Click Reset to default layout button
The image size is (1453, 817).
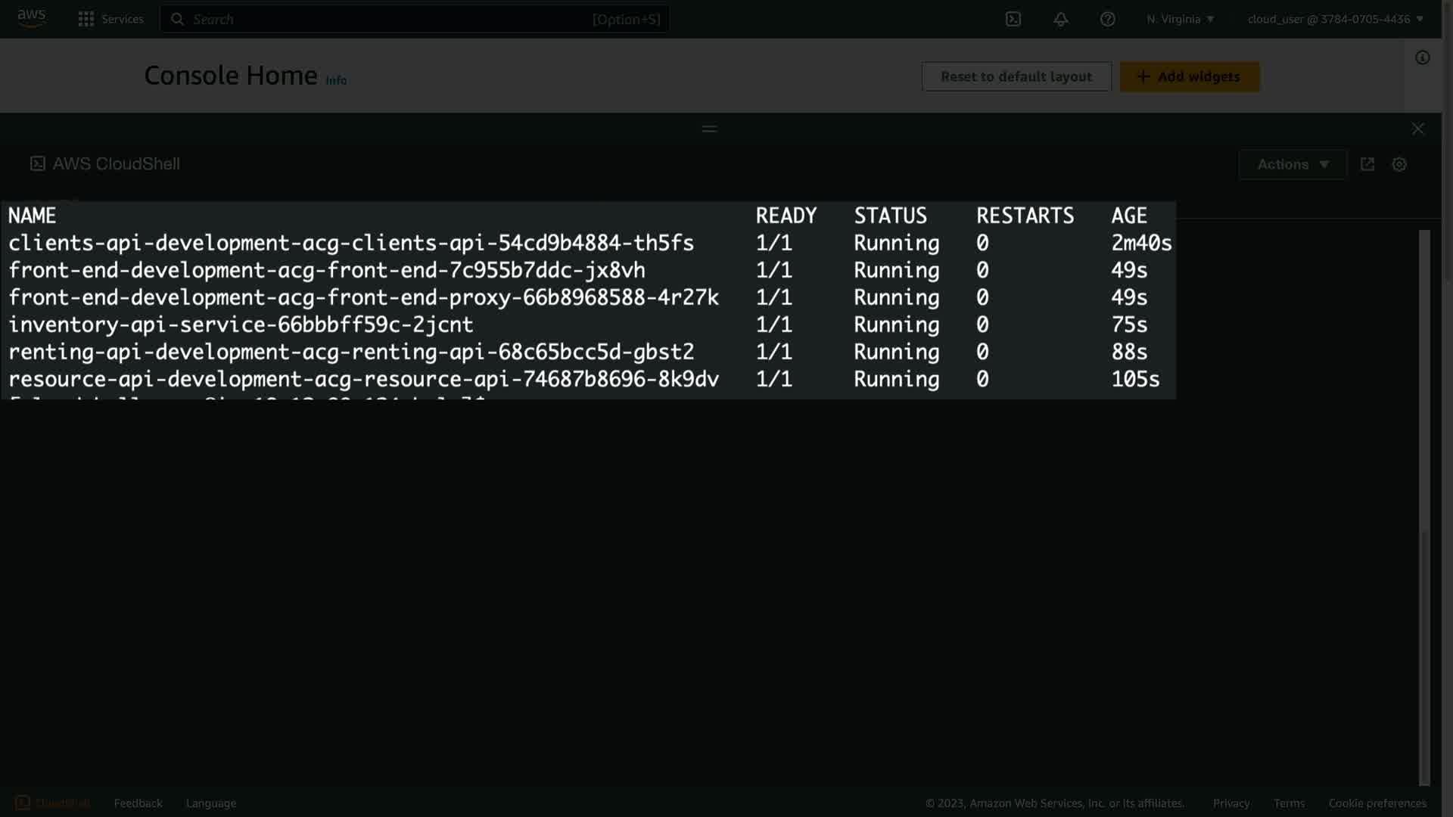click(1016, 76)
